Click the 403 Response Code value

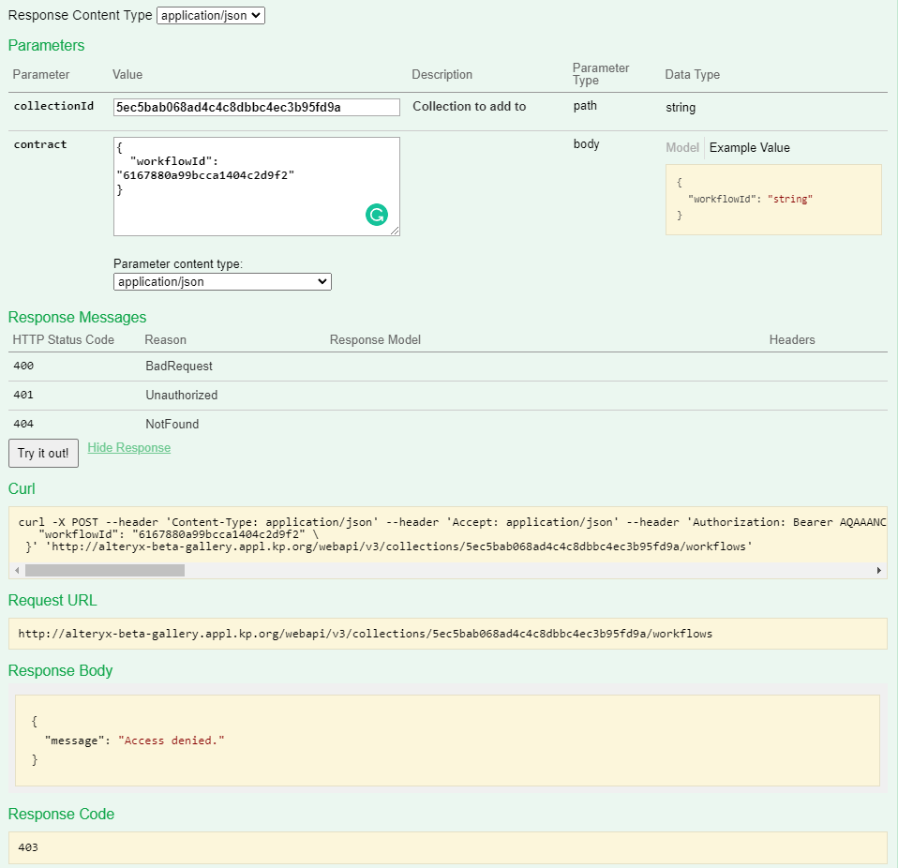(28, 847)
